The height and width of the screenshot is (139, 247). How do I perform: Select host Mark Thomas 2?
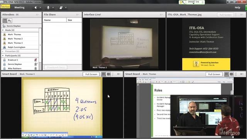click(x=20, y=39)
